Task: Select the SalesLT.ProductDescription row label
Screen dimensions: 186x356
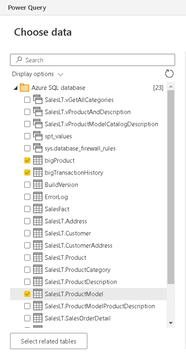Action: pos(81,282)
